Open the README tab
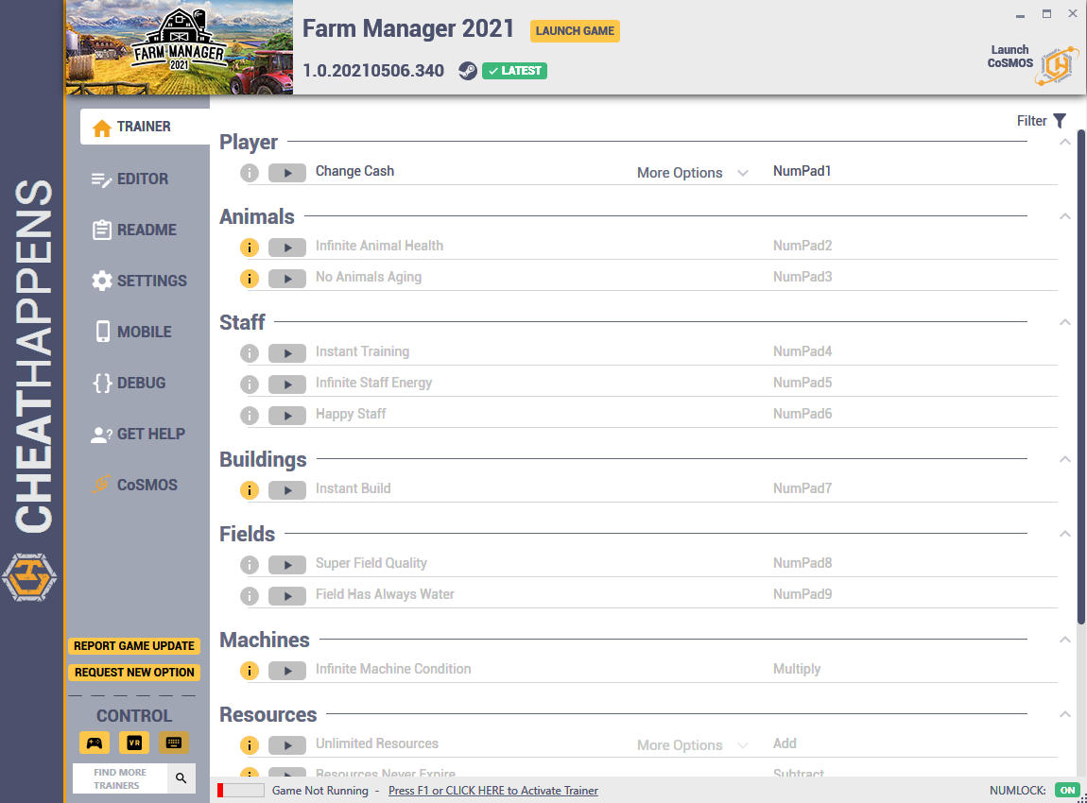 pos(134,230)
